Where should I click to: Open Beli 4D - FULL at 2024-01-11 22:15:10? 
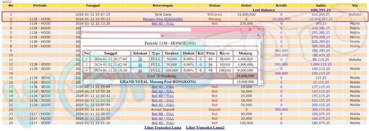[x=163, y=119]
